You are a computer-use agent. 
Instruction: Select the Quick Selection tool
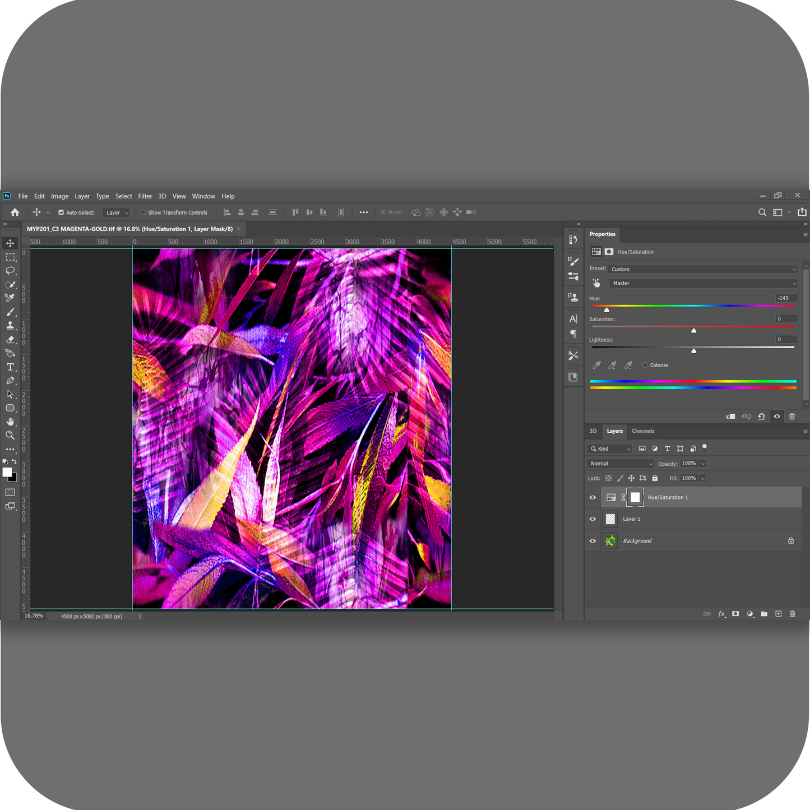10,284
